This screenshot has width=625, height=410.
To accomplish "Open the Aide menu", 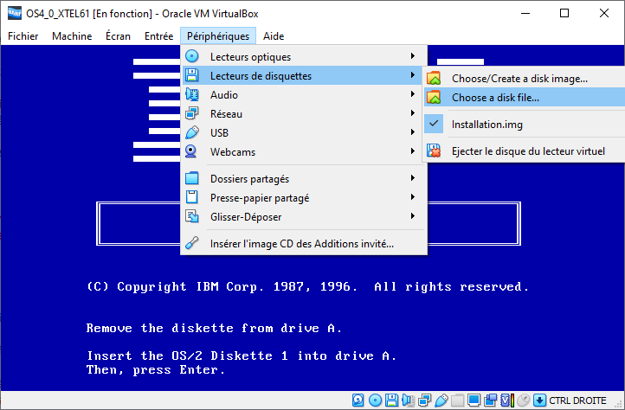I will (273, 35).
